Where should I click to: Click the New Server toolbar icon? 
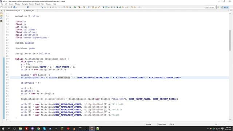click(84, 7)
